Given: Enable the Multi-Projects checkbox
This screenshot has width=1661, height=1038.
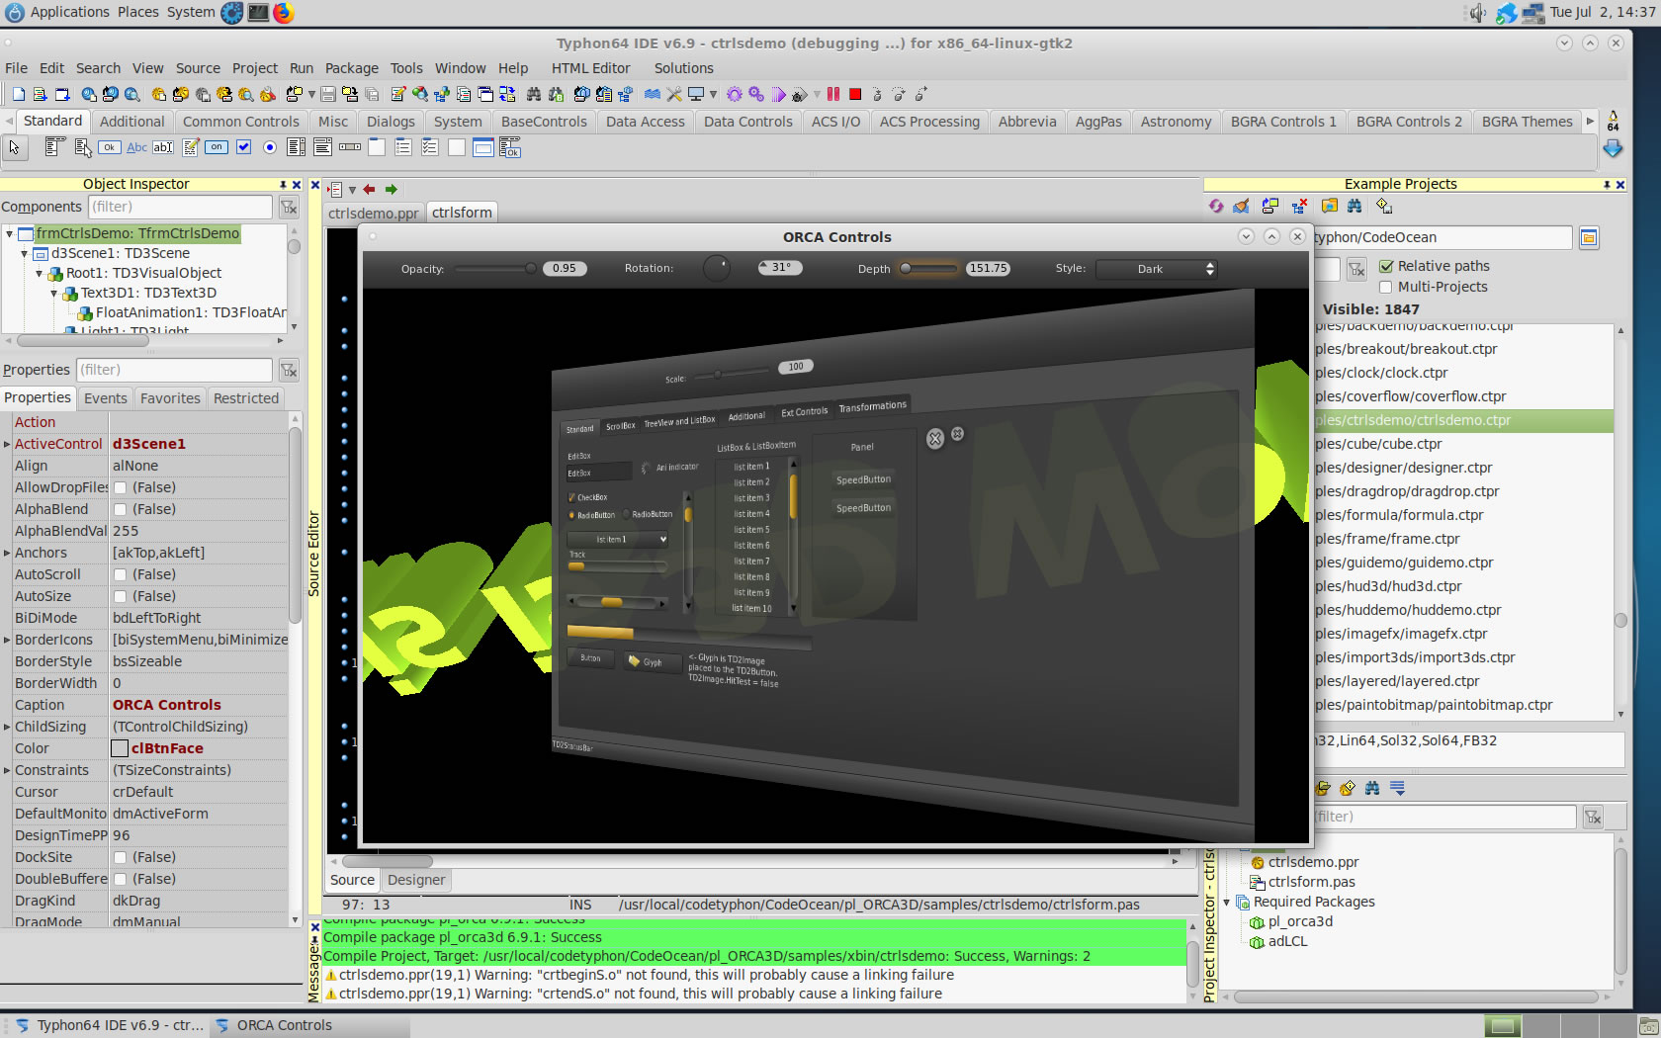Looking at the screenshot, I should pos(1386,287).
